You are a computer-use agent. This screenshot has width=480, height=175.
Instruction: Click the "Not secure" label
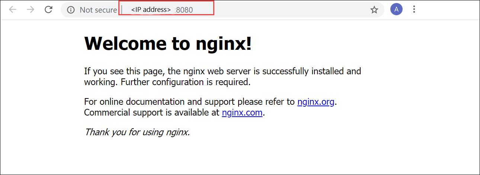pos(98,10)
